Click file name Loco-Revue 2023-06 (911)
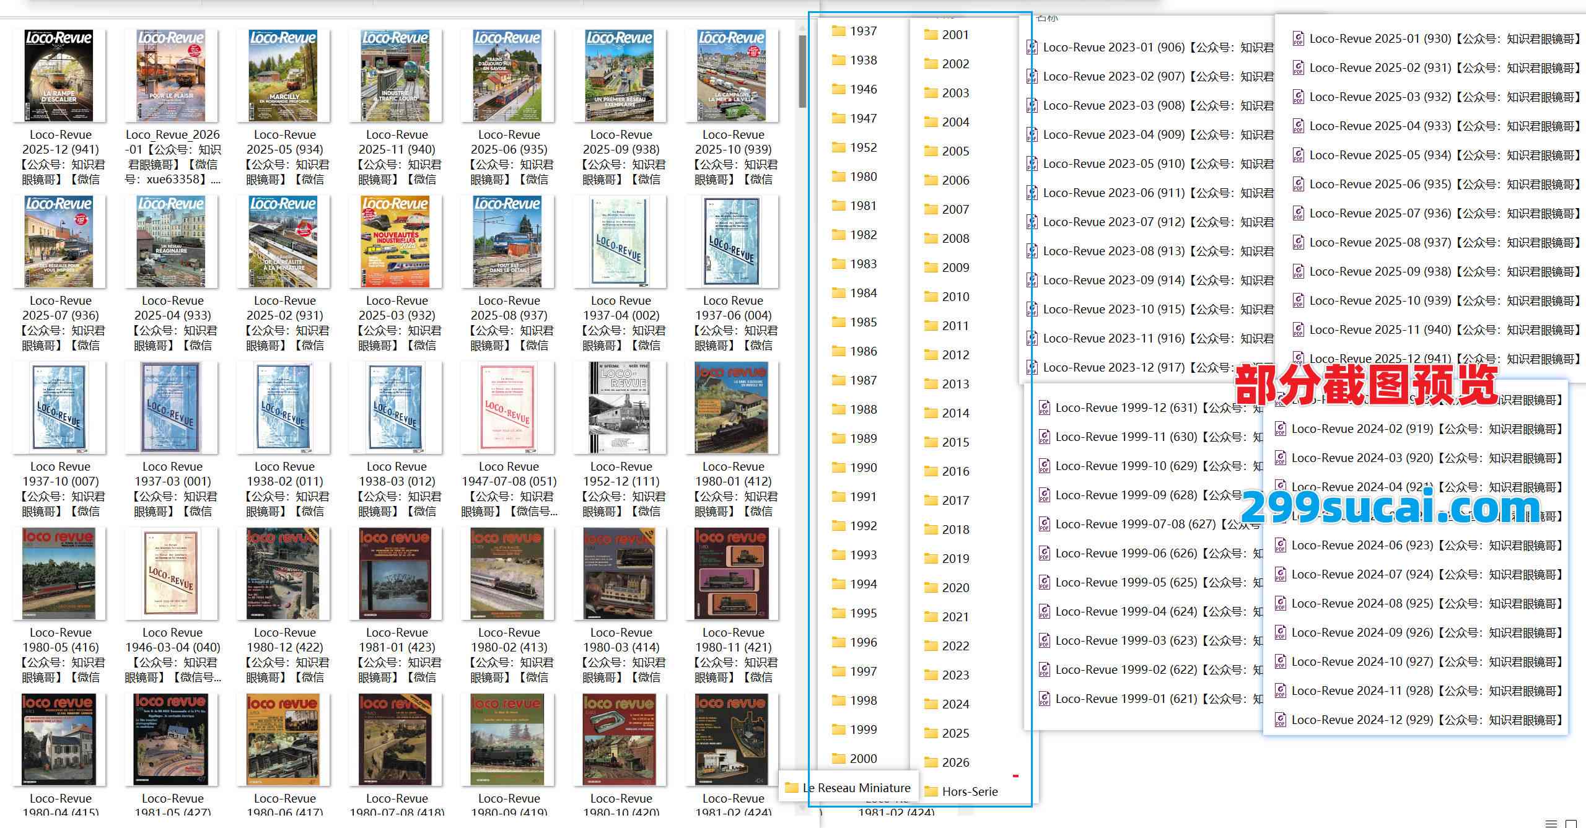The height and width of the screenshot is (828, 1586). [x=1113, y=193]
